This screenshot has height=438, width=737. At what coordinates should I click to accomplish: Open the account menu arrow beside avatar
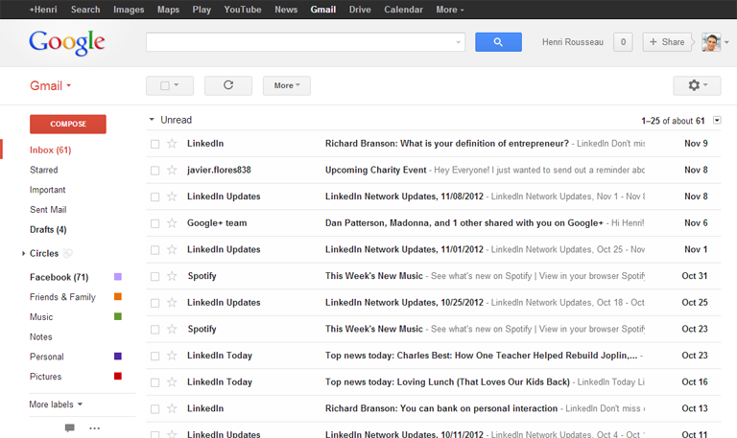726,42
